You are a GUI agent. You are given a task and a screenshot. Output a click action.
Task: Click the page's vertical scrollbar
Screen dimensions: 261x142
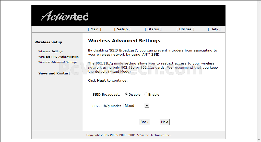(x=259, y=71)
